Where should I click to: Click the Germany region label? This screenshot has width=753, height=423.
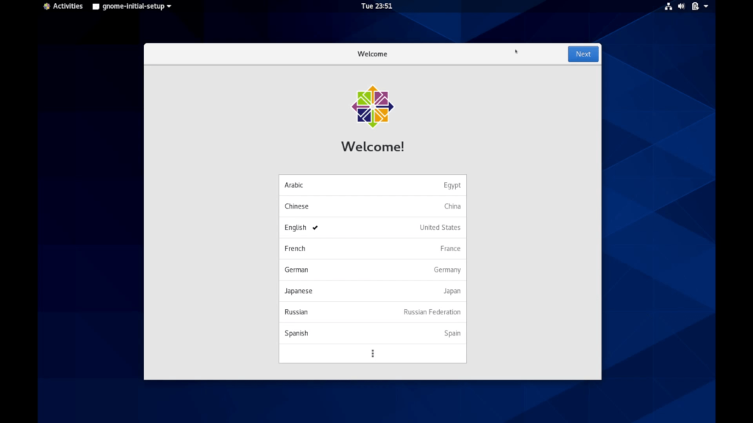pyautogui.click(x=447, y=270)
